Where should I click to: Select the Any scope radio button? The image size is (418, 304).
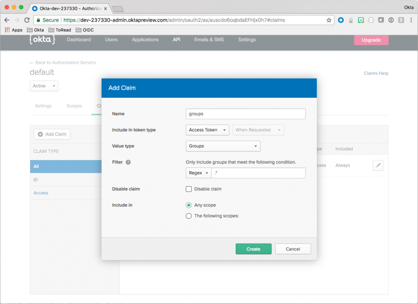pyautogui.click(x=189, y=205)
